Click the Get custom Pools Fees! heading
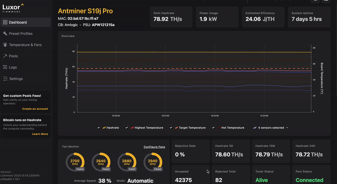This screenshot has width=337, height=184. point(22,96)
